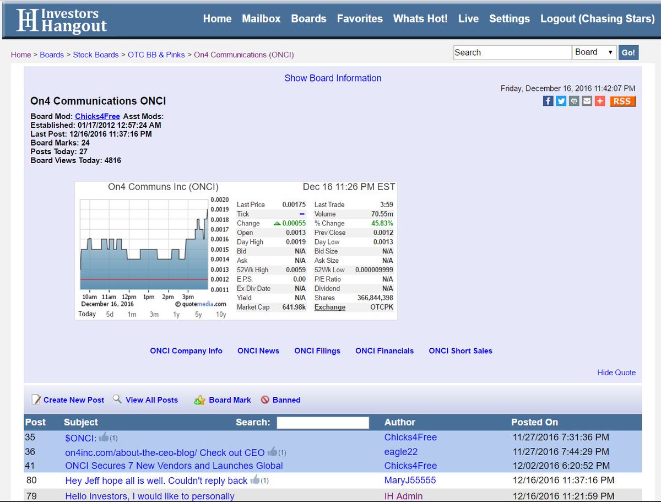The image size is (661, 502).
Task: Select the 5y chart range
Action: tap(198, 314)
